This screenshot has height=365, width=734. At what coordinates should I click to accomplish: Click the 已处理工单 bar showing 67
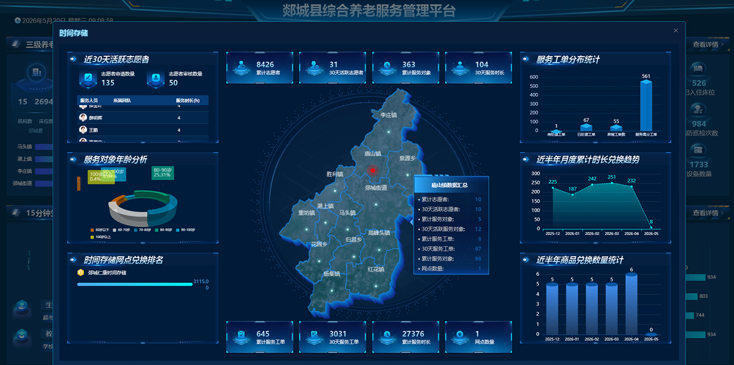point(586,127)
